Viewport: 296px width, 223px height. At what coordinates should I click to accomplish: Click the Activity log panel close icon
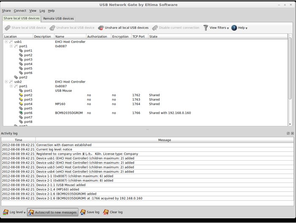(x=292, y=133)
